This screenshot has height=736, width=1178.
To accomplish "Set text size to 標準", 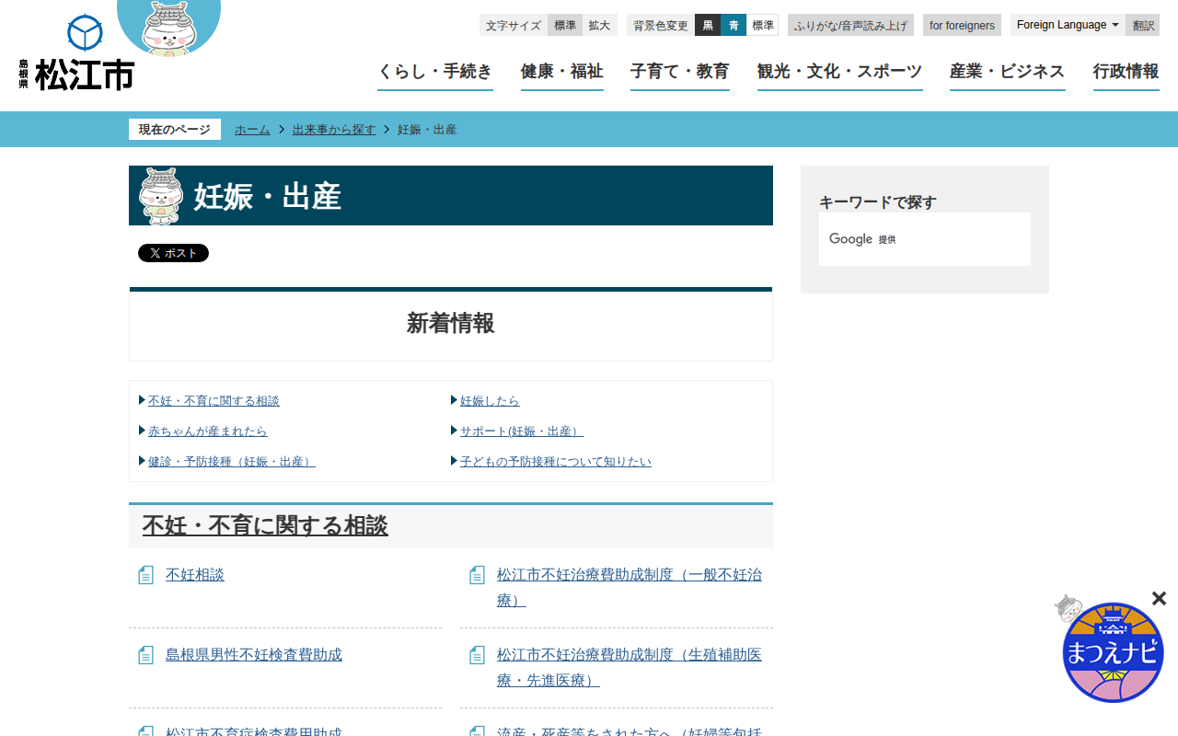I will pyautogui.click(x=565, y=25).
